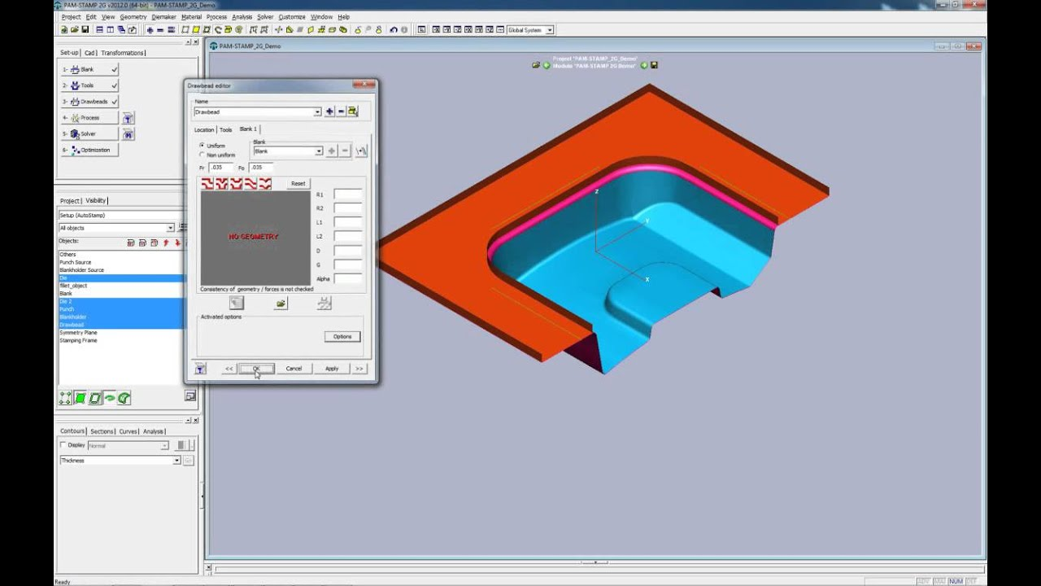This screenshot has height=586, width=1041.
Task: Confirm the dialog with OK
Action: click(256, 369)
